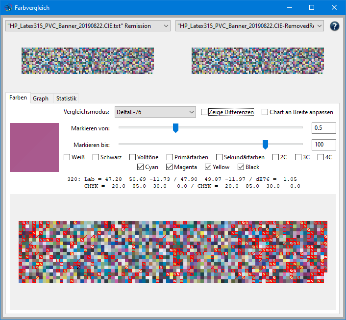Open the left Remission file dropdown

[87, 26]
